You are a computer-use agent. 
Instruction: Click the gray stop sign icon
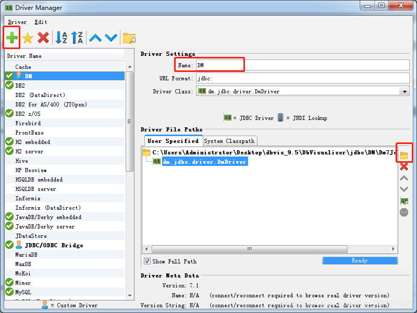pos(404,212)
